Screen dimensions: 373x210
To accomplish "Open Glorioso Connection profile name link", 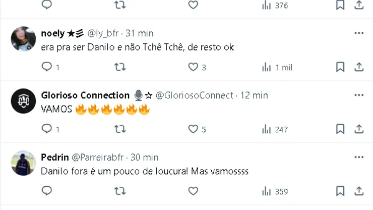I will click(85, 95).
